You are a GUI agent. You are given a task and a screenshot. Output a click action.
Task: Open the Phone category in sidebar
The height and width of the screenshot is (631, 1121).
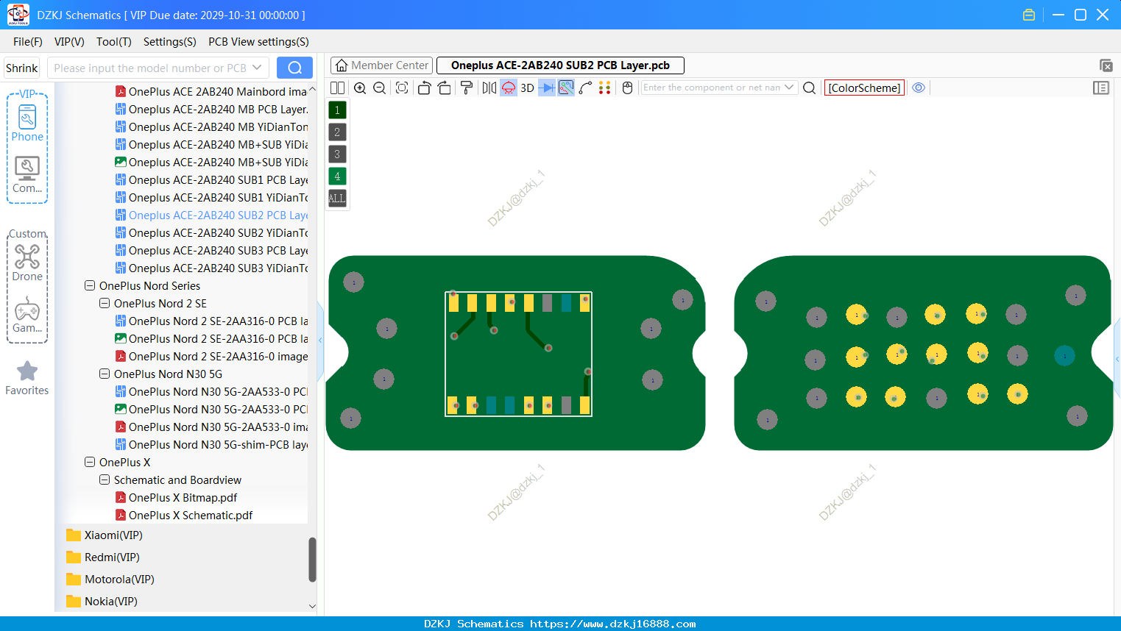pos(27,123)
